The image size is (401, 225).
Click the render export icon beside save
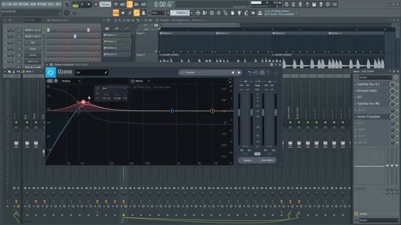tap(321, 4)
